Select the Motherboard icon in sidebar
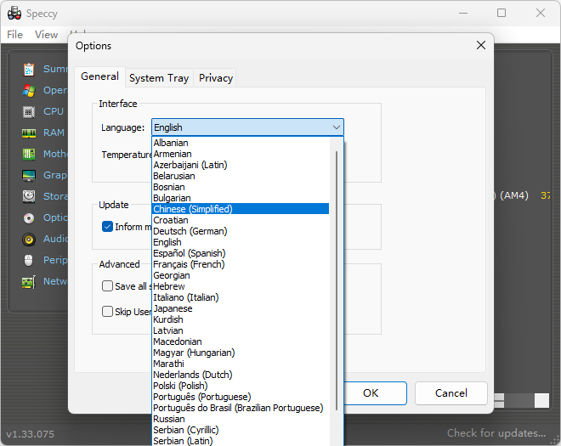Screen dimensions: 561x446 click(29, 154)
